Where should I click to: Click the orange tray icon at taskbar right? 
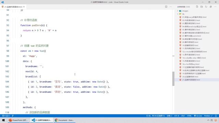216,120
